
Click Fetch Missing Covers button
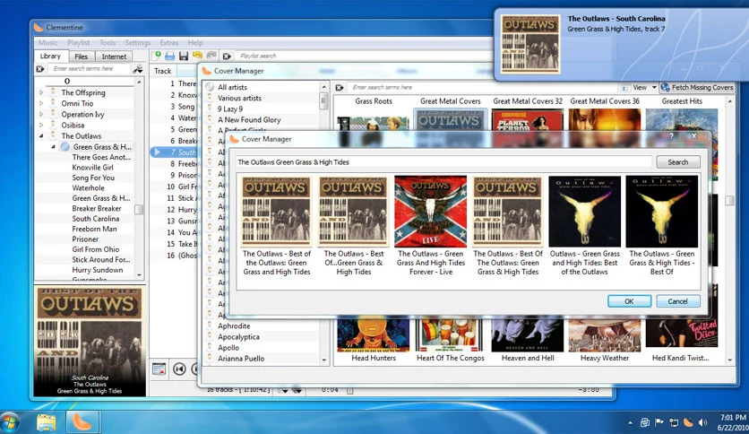[697, 88]
